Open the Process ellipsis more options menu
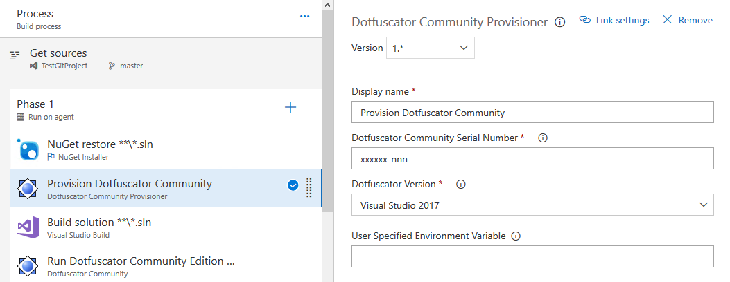 tap(304, 17)
